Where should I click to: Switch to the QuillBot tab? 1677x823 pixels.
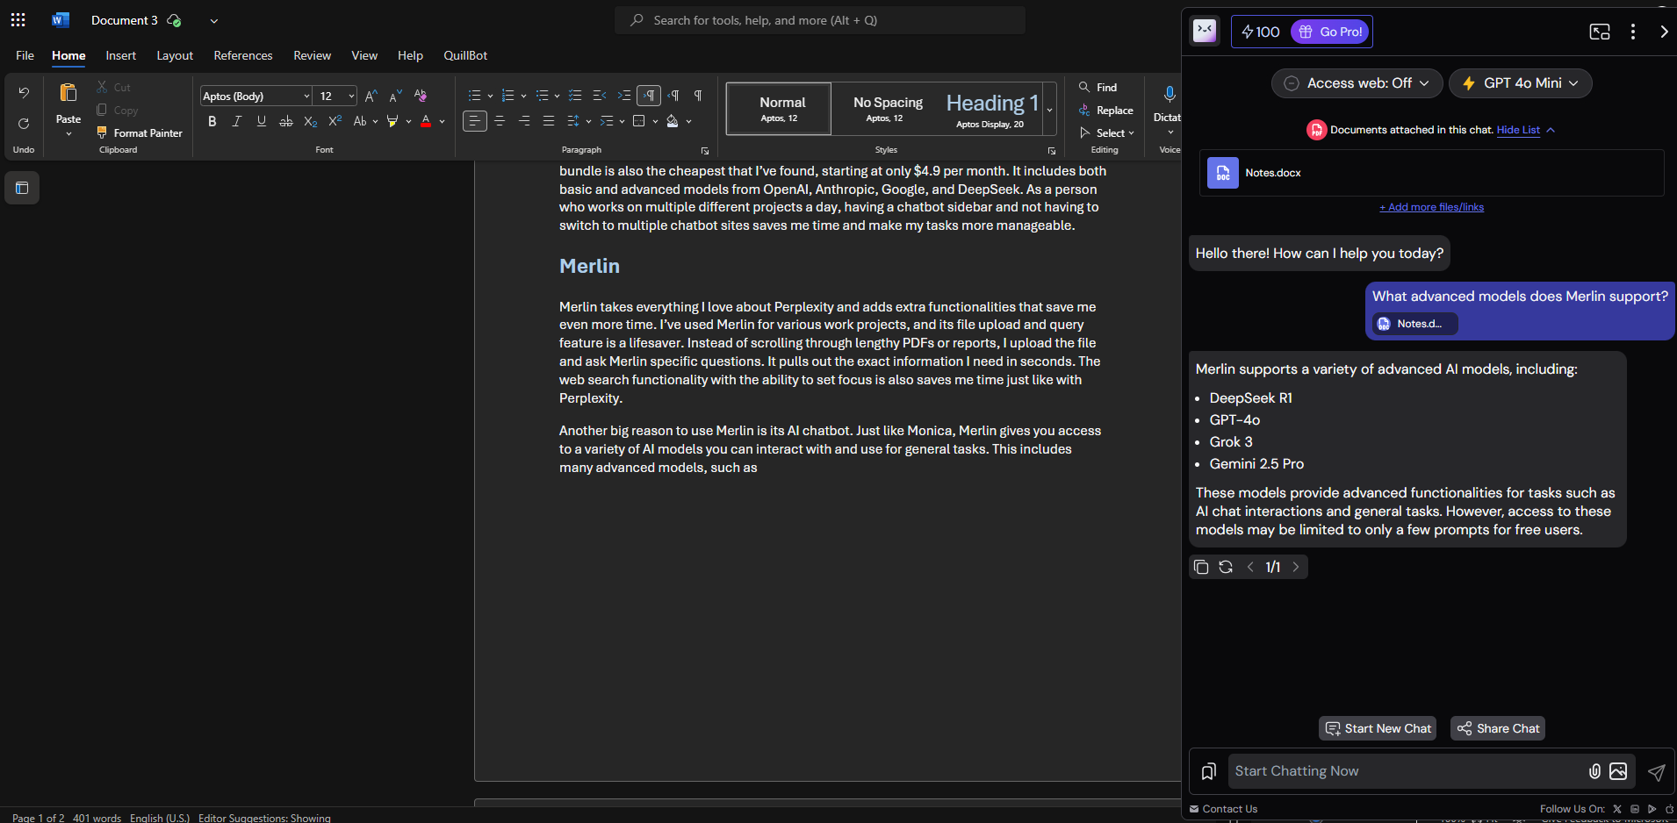465,55
